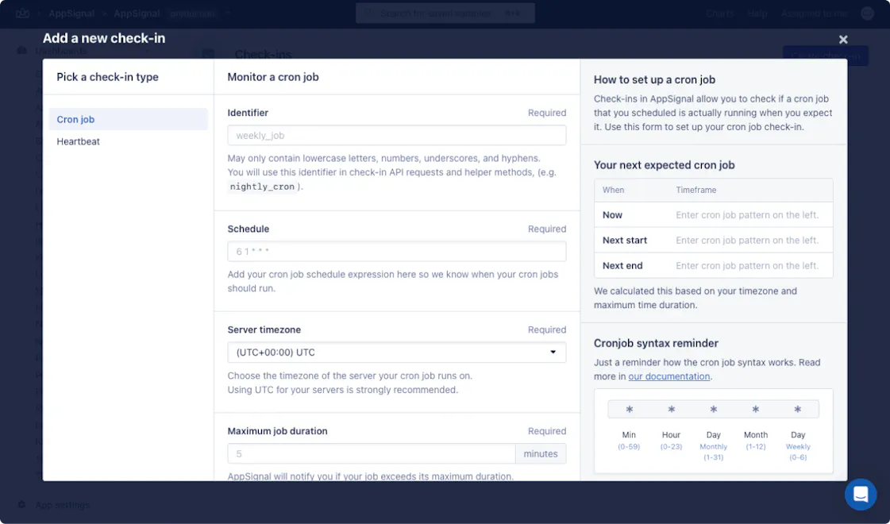Click the 'Timeframe' column header
The height and width of the screenshot is (524, 890).
[x=695, y=191]
